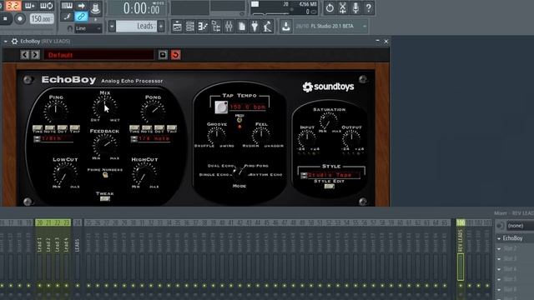Open the mixer input (none) dropdown

tap(521, 226)
